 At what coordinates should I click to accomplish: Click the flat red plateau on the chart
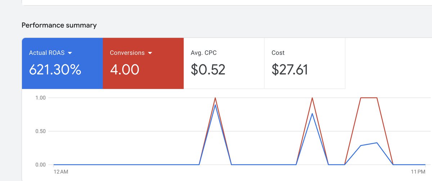tap(369, 98)
